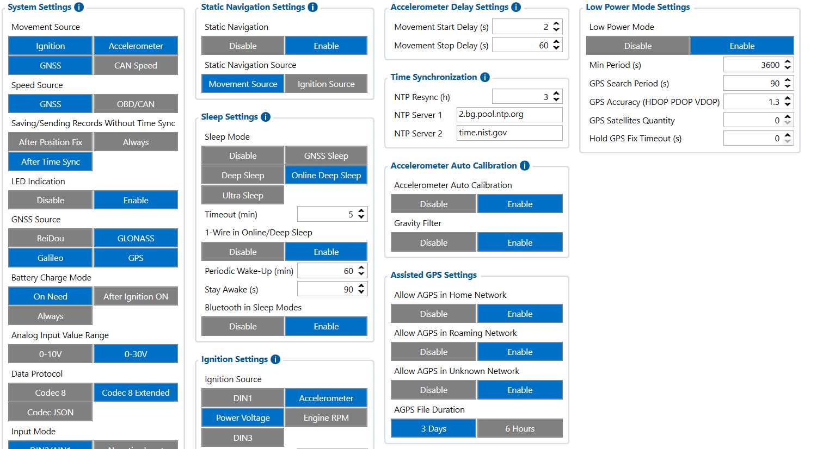Decrease sleep Timeout using down arrow
Image resolution: width=823 pixels, height=449 pixels.
pyautogui.click(x=361, y=217)
